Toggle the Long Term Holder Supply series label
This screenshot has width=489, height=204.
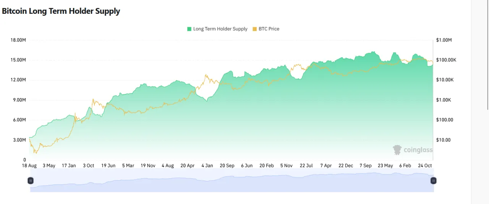point(220,29)
